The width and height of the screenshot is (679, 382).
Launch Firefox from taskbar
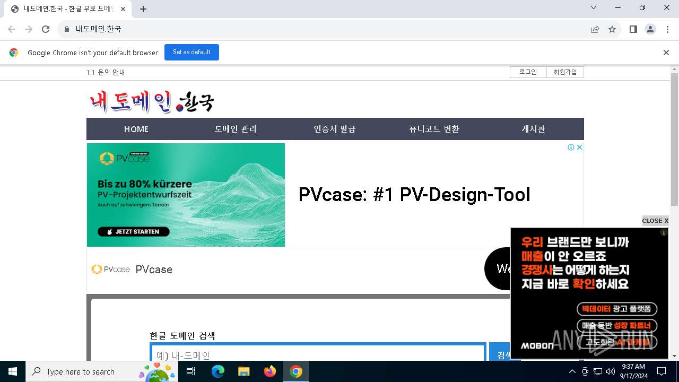point(269,371)
